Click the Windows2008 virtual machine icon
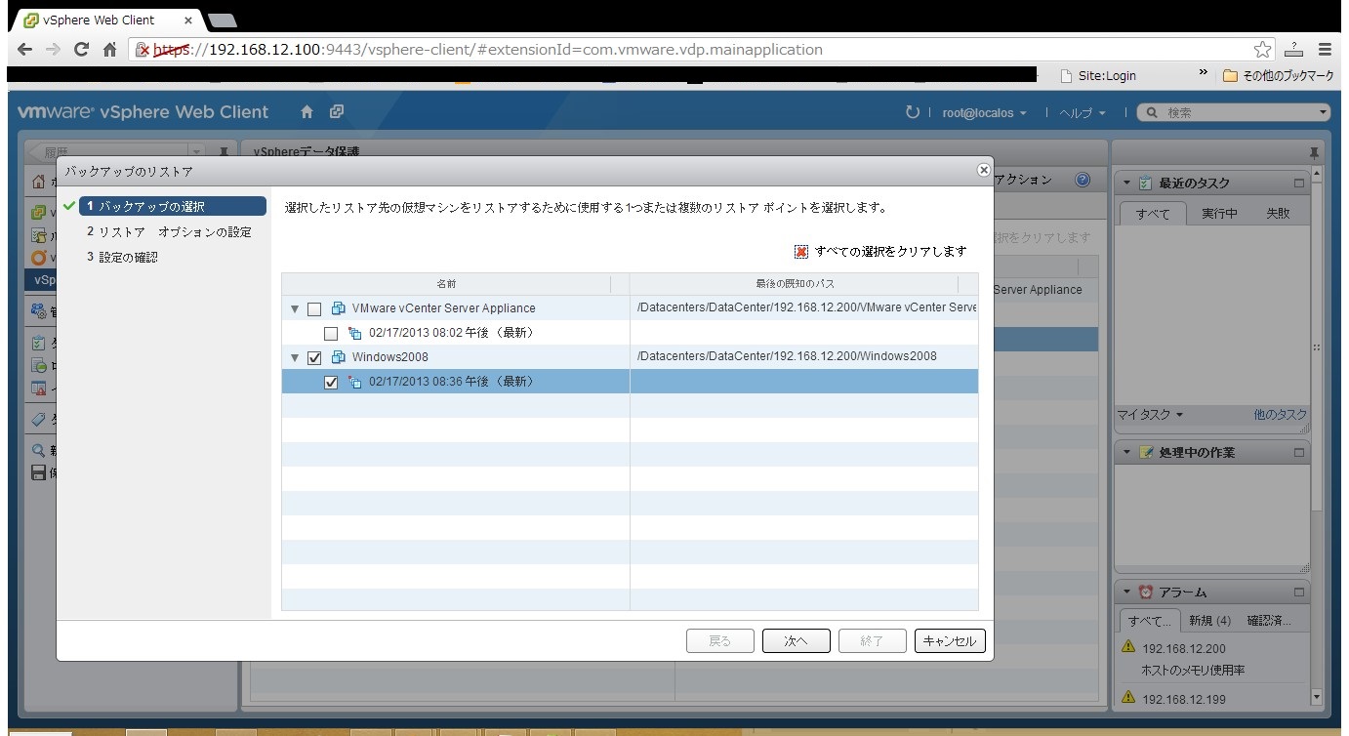Viewport: 1349px width, 736px height. [x=339, y=357]
